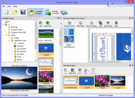Expand the Program Files (x86) folder
The image size is (135, 98).
[x=6, y=32]
